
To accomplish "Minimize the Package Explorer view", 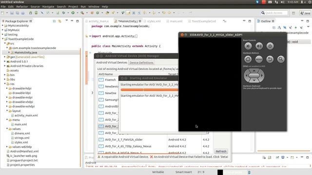I will [x=72, y=20].
